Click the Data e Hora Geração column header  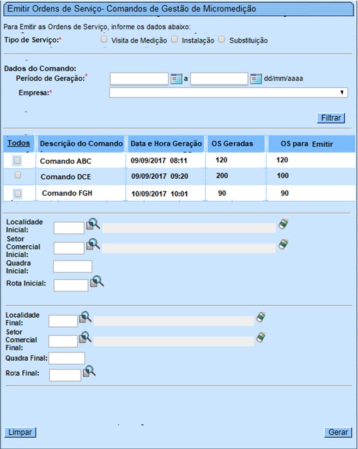(166, 143)
